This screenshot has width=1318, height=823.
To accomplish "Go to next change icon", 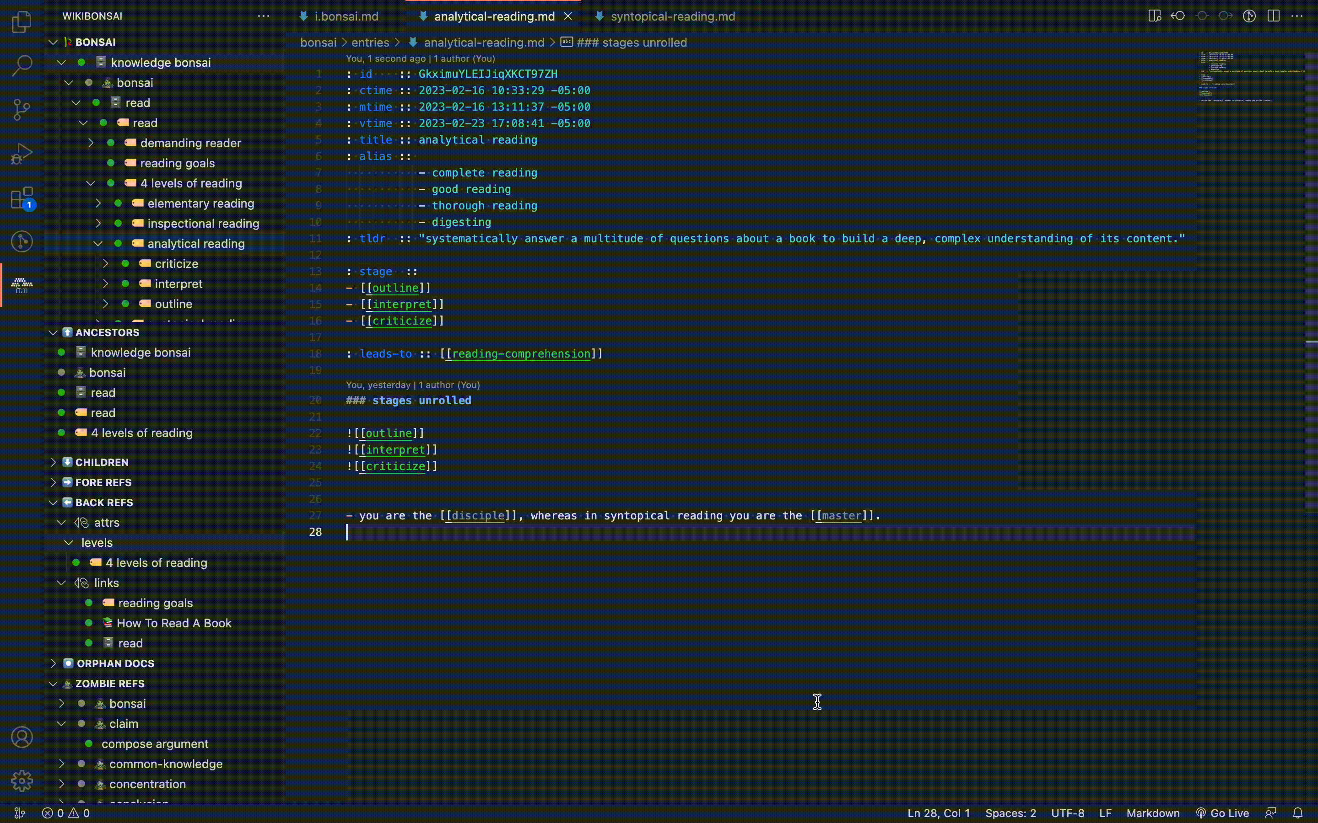I will (1226, 16).
